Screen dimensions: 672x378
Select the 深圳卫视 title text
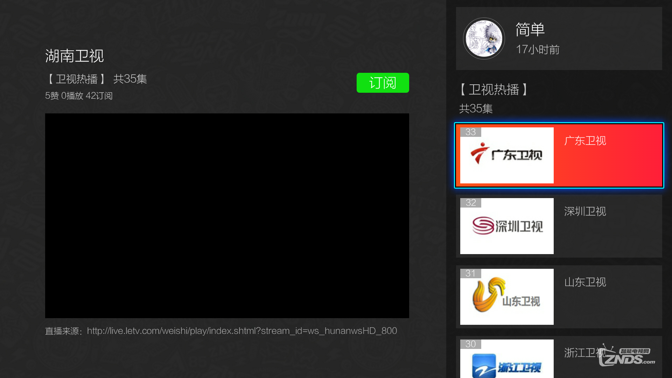pyautogui.click(x=585, y=211)
